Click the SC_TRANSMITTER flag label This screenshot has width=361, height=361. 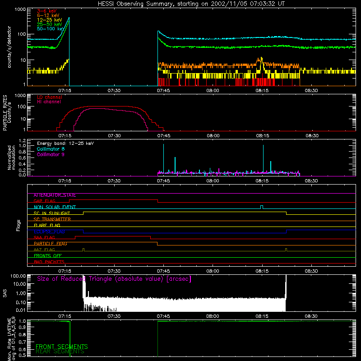coord(52,219)
